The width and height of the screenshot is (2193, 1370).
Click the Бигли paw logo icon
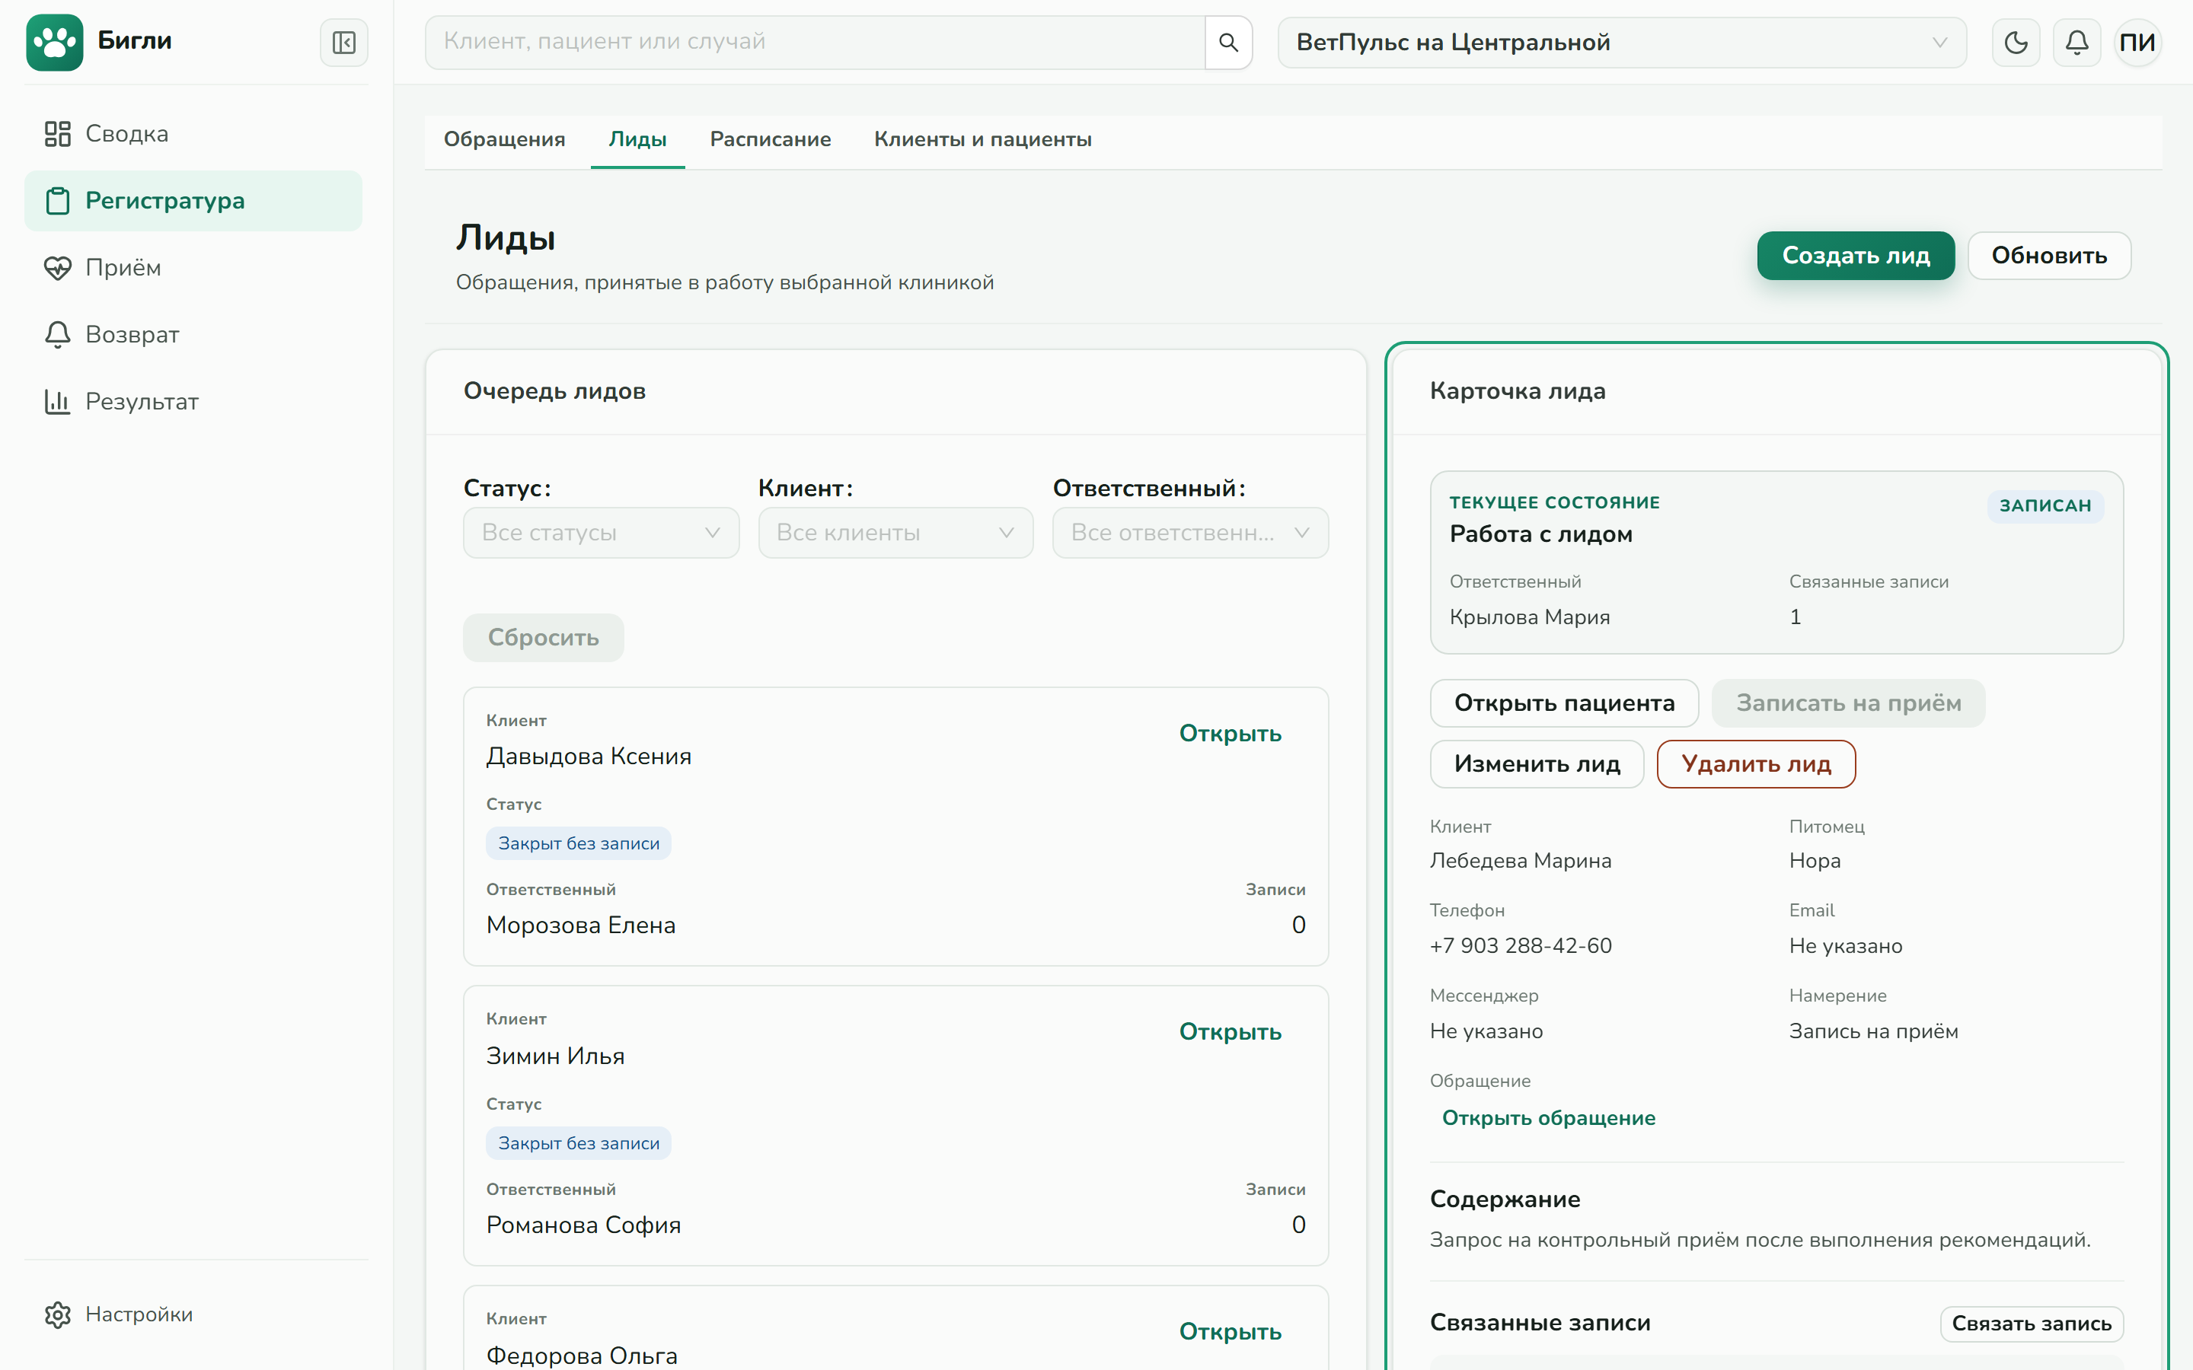[54, 42]
